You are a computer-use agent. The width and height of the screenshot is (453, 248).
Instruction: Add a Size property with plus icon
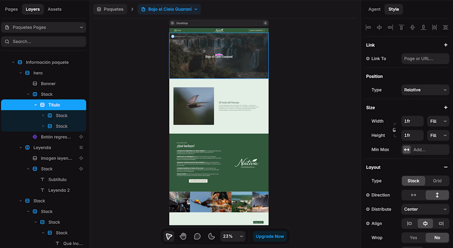pos(446,108)
